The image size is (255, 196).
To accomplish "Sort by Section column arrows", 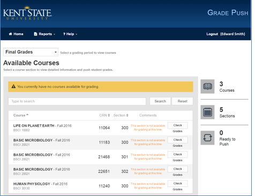I will pos(127,115).
